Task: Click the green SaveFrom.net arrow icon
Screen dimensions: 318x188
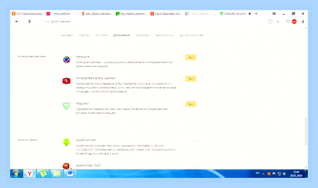Action: click(x=66, y=142)
